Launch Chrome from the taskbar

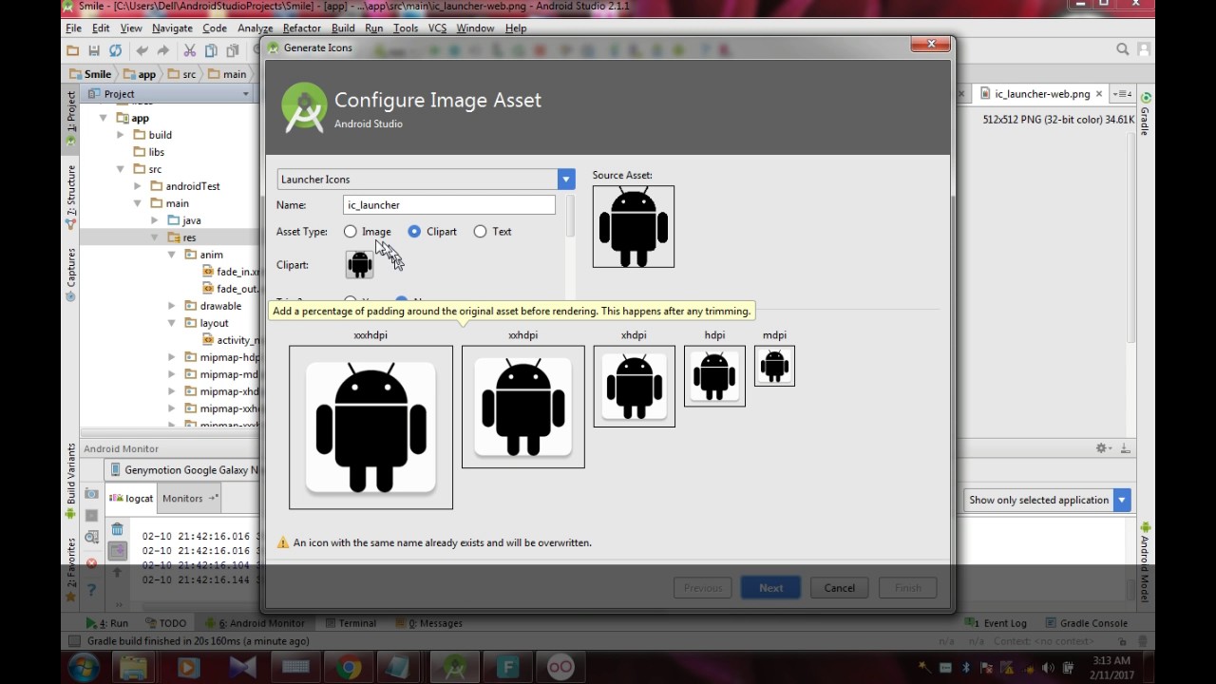click(347, 666)
